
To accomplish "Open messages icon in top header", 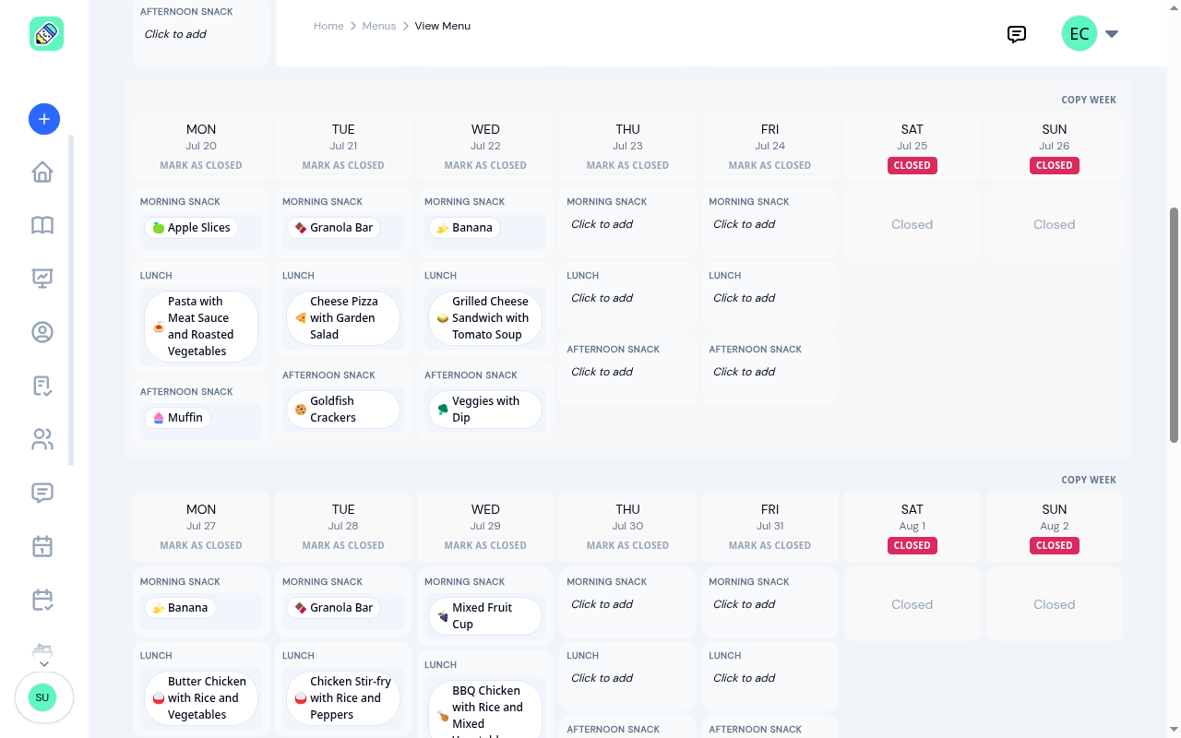I will (1017, 34).
